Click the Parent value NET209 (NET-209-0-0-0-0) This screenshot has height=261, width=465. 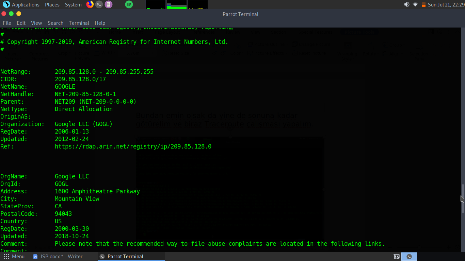96,102
